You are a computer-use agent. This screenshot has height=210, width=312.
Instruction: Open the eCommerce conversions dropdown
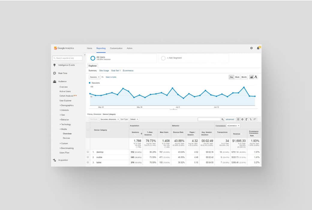click(x=233, y=126)
